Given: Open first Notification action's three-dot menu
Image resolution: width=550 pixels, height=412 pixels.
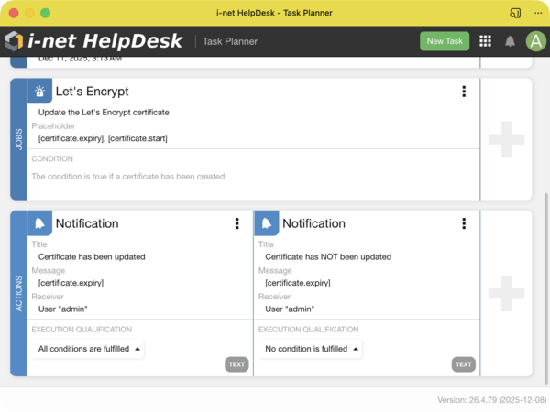Looking at the screenshot, I should point(237,223).
